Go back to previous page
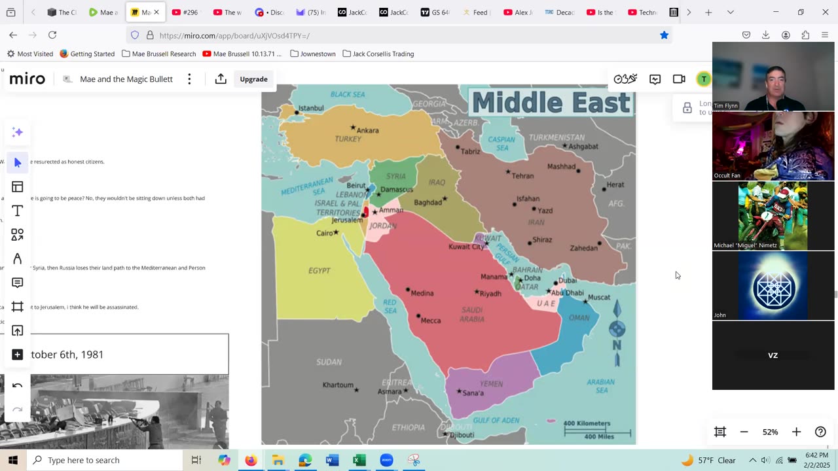Image resolution: width=838 pixels, height=471 pixels. tap(13, 35)
